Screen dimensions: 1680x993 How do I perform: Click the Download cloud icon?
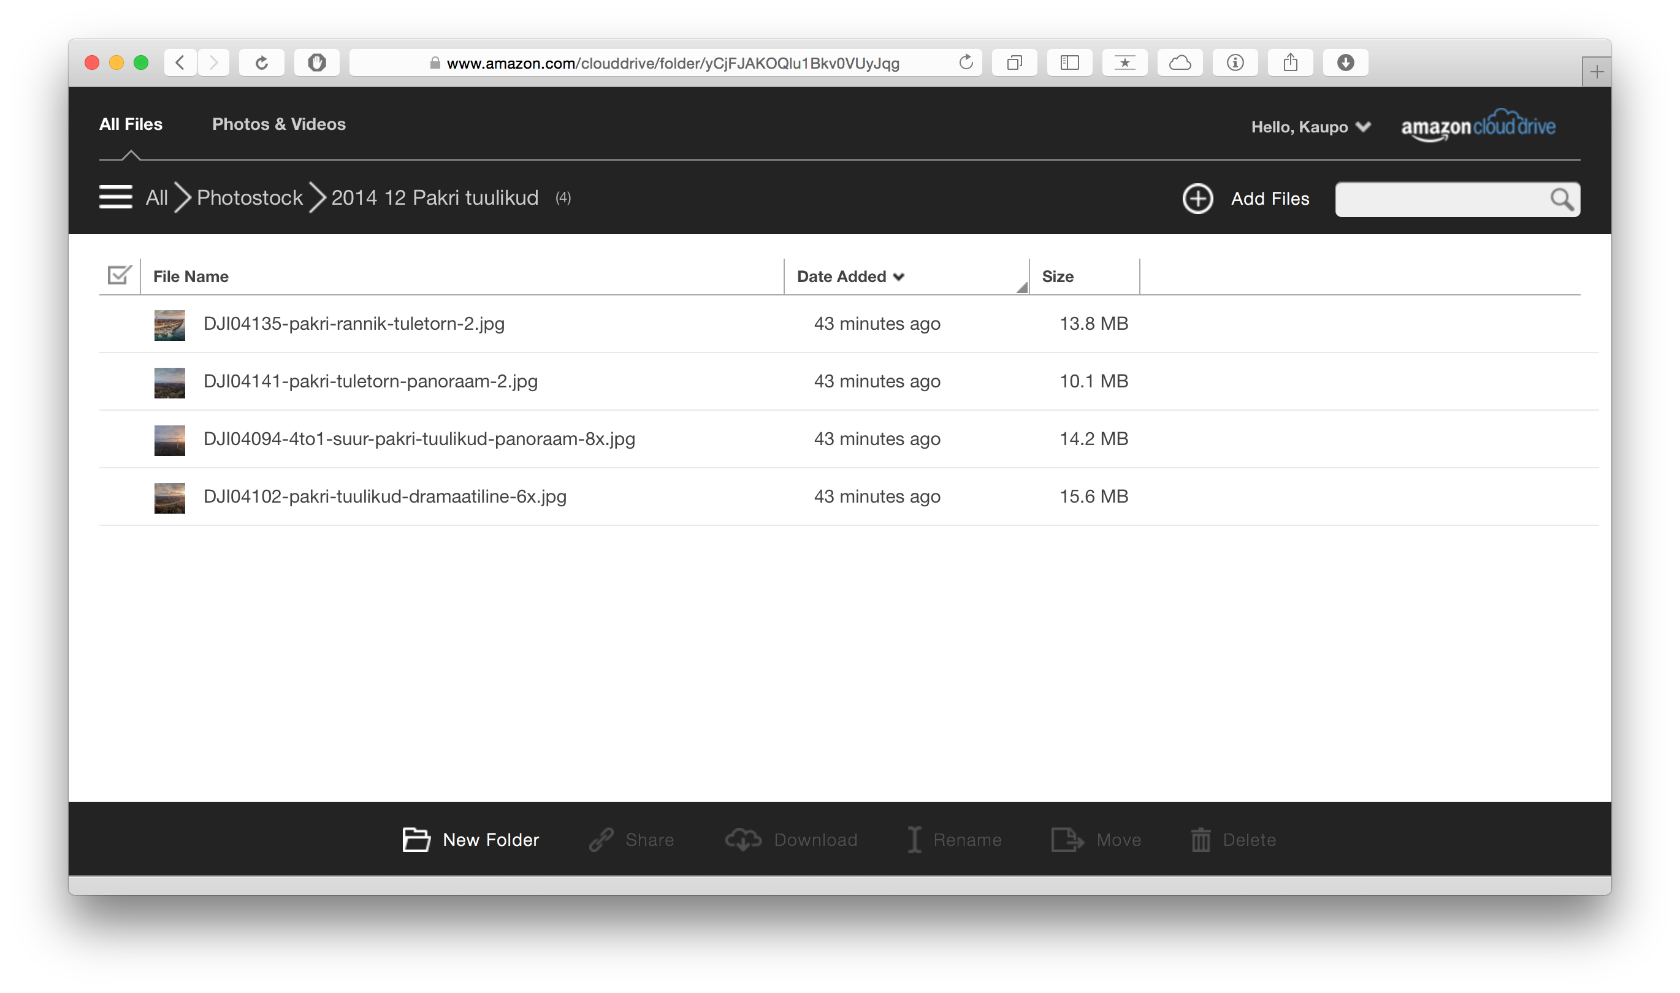(x=743, y=839)
